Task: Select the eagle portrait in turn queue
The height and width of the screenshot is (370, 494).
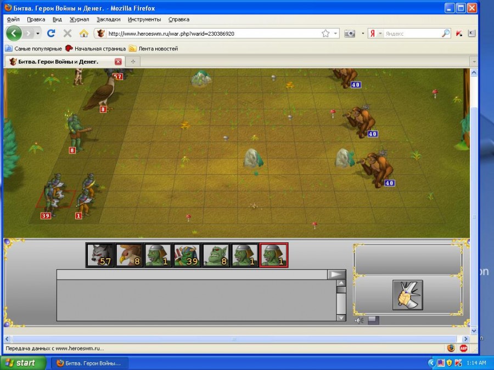Action: [129, 255]
